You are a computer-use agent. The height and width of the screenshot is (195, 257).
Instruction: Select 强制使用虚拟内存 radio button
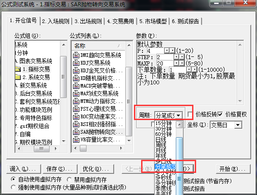coord(13,187)
